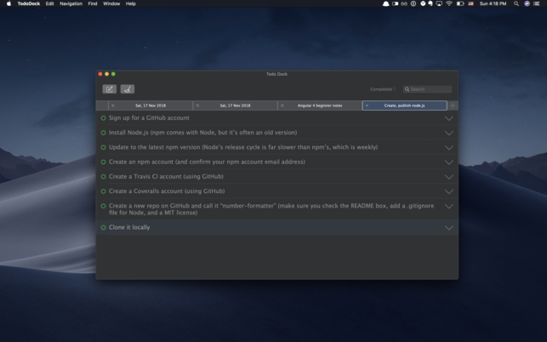Click the Sun 4:18 PM clock
Screen dimensions: 547x342
click(x=493, y=3)
